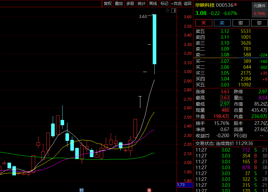Set a price alert with 警 button

click(259, 23)
